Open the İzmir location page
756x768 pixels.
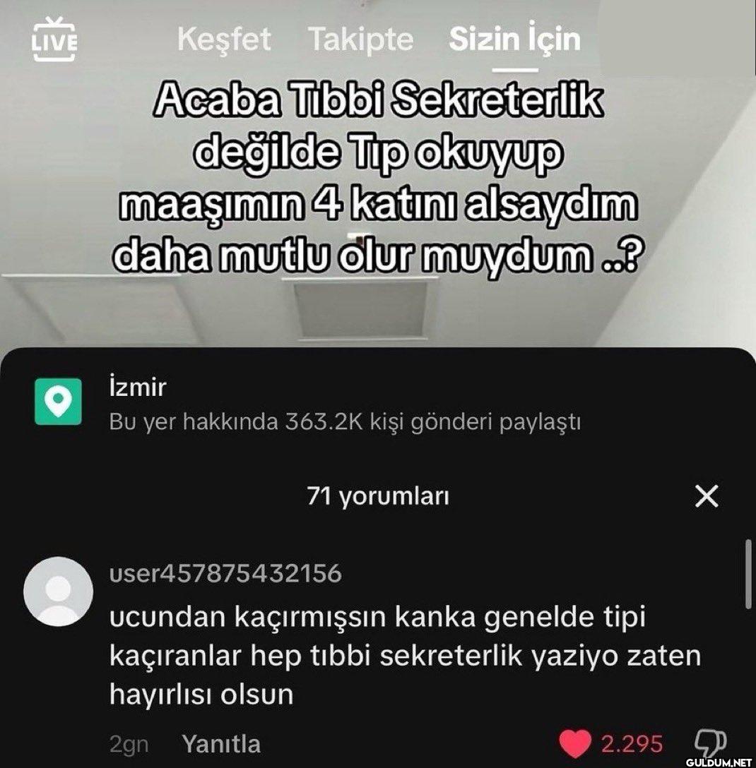tap(137, 387)
